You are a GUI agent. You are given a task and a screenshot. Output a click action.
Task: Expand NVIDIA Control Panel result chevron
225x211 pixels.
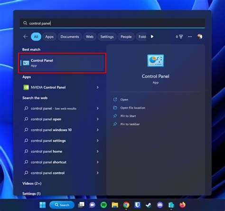pos(98,87)
